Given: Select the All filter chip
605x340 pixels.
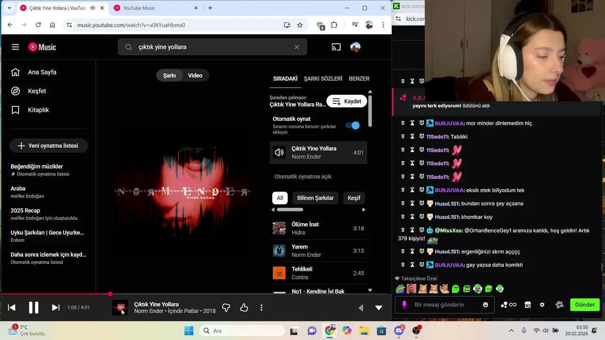Looking at the screenshot, I should coord(280,198).
